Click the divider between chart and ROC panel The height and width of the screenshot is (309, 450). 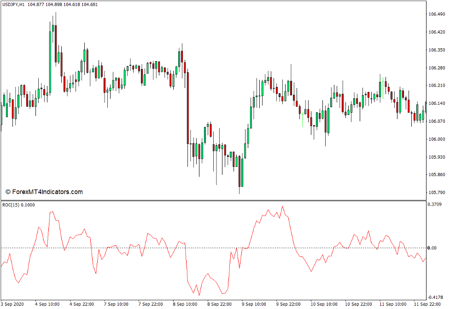coord(212,200)
